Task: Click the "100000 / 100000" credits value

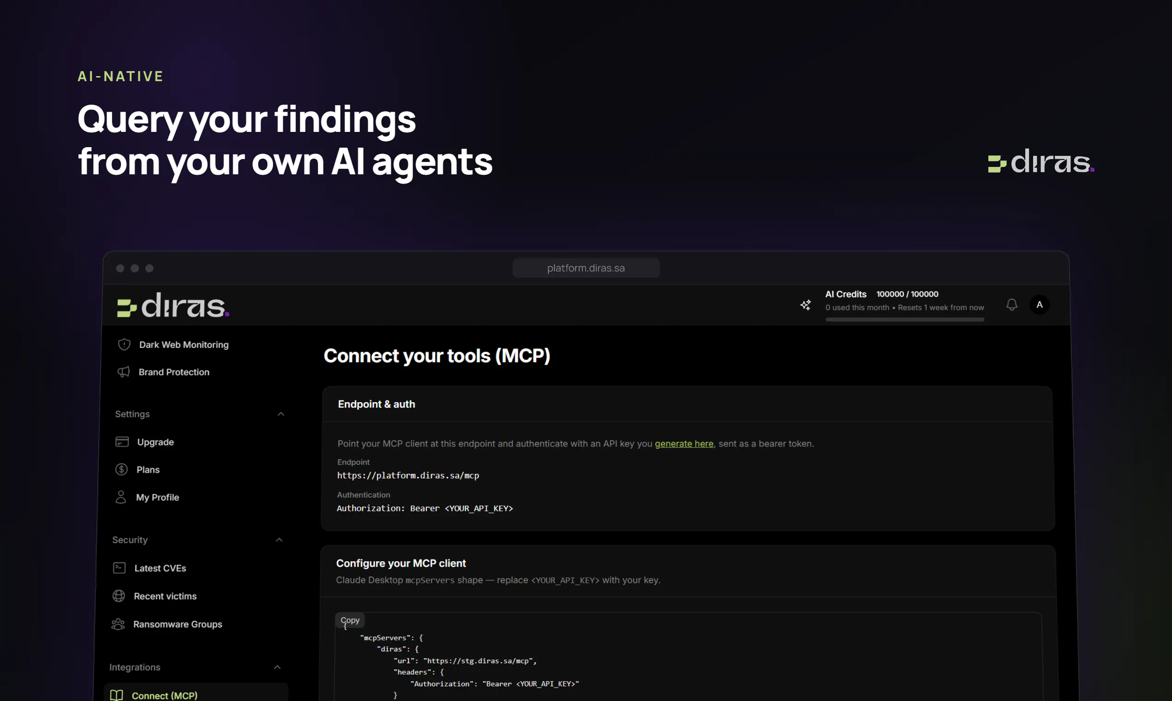Action: pos(907,294)
